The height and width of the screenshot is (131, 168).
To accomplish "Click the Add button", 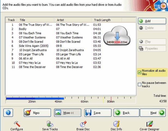I will (x=152, y=21).
